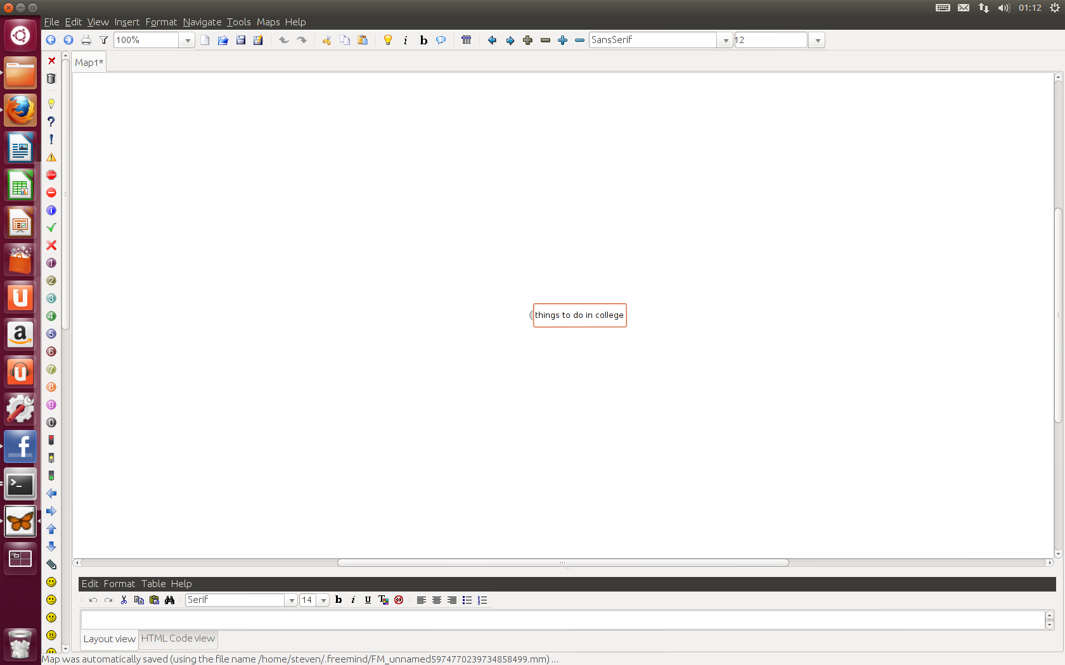
Task: Apply the number 1 node icon
Action: coord(51,263)
